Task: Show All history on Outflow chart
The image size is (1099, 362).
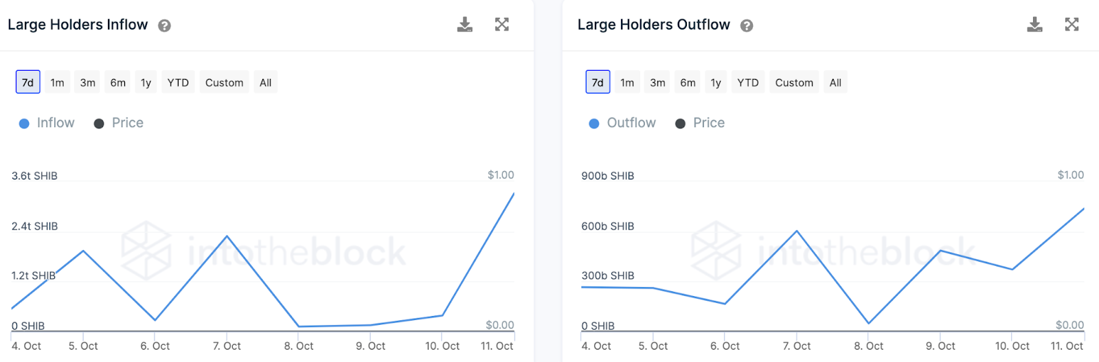Action: (835, 82)
